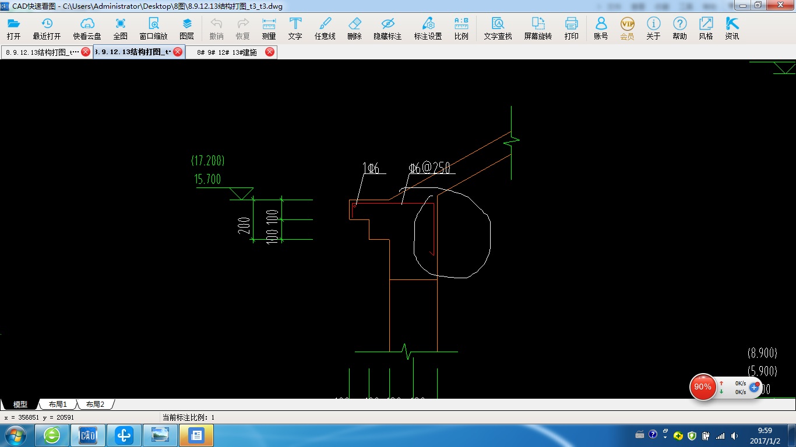Viewport: 796px width, 447px height.
Task: Switch to 布局1 layout tab
Action: click(58, 404)
